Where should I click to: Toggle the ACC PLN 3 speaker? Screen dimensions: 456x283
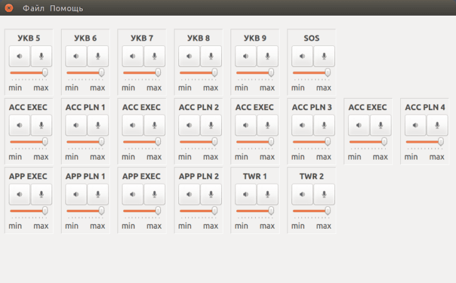[x=302, y=125]
